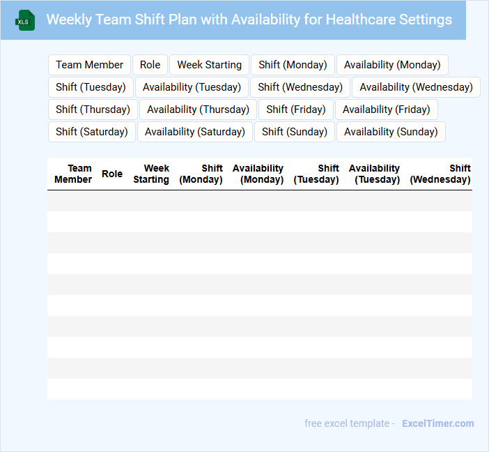Select the Team Member tag
The height and width of the screenshot is (452, 489).
[x=89, y=65]
